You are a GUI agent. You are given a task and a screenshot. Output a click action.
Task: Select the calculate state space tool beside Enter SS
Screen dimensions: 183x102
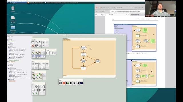[x=37, y=86]
